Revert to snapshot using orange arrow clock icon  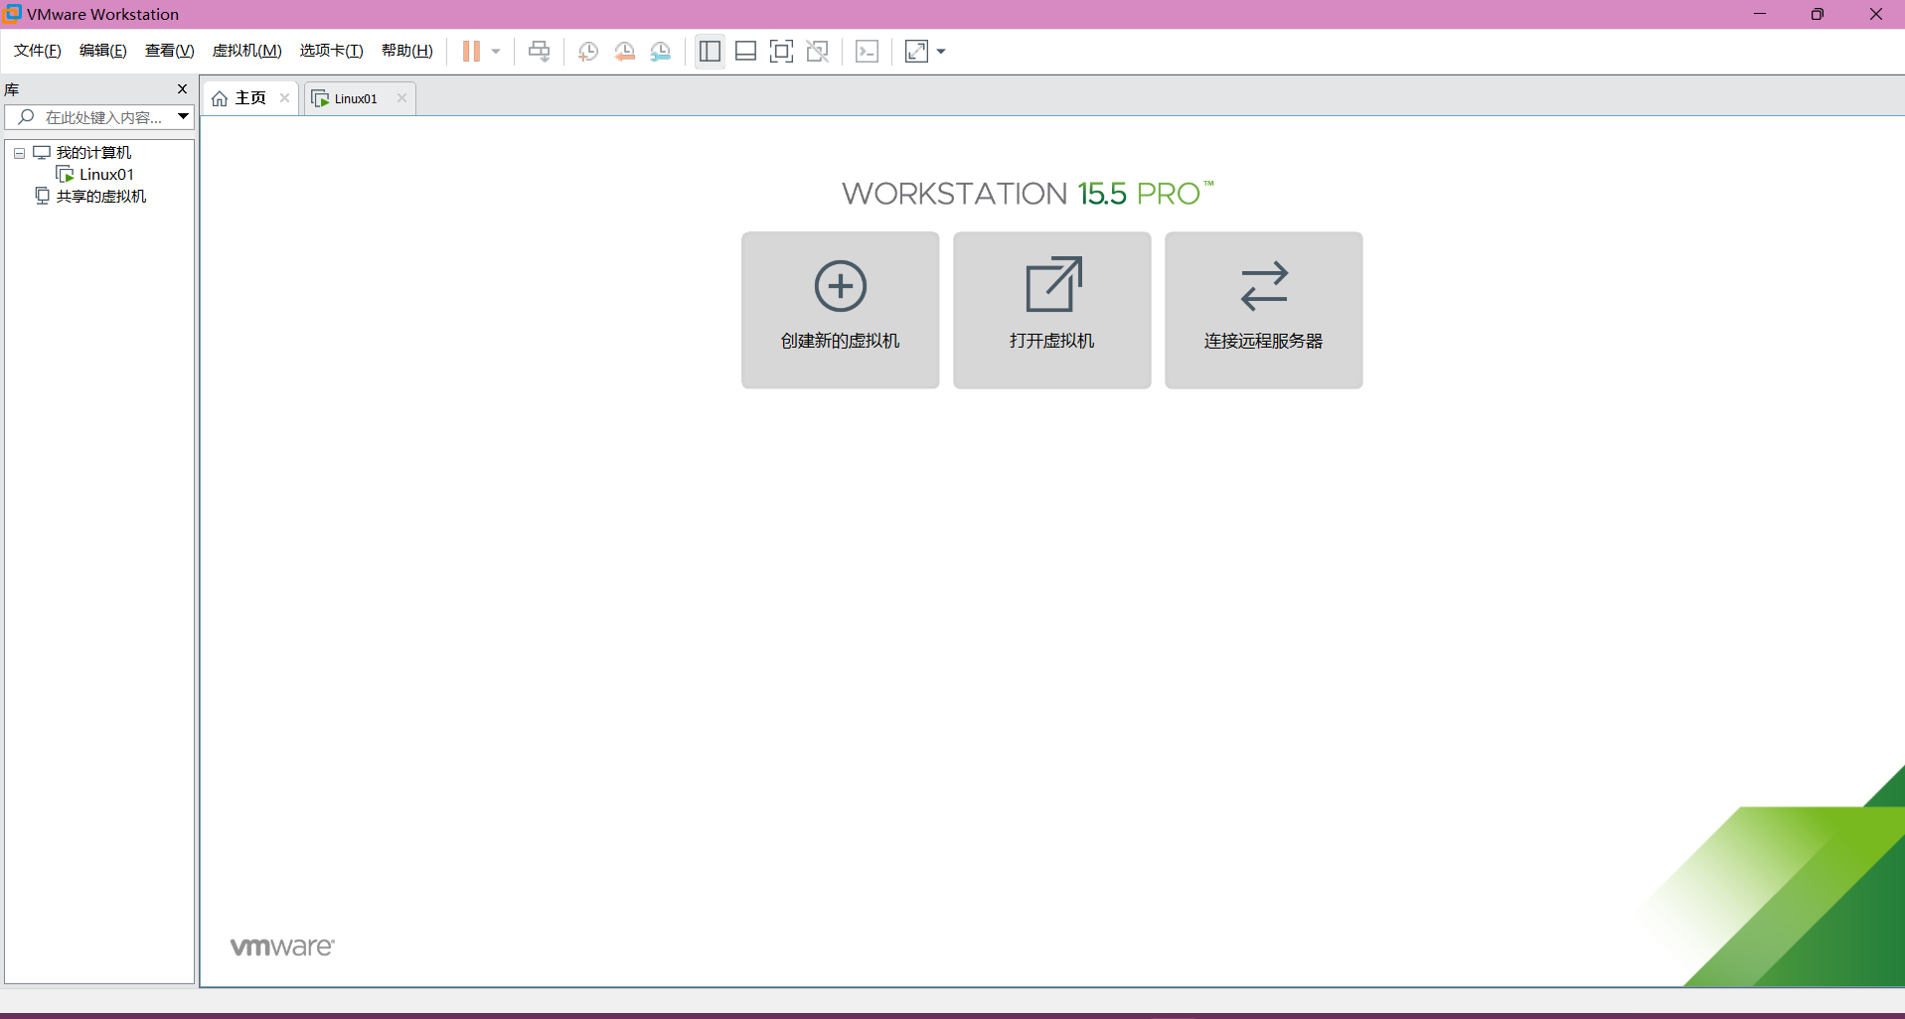[x=624, y=52]
